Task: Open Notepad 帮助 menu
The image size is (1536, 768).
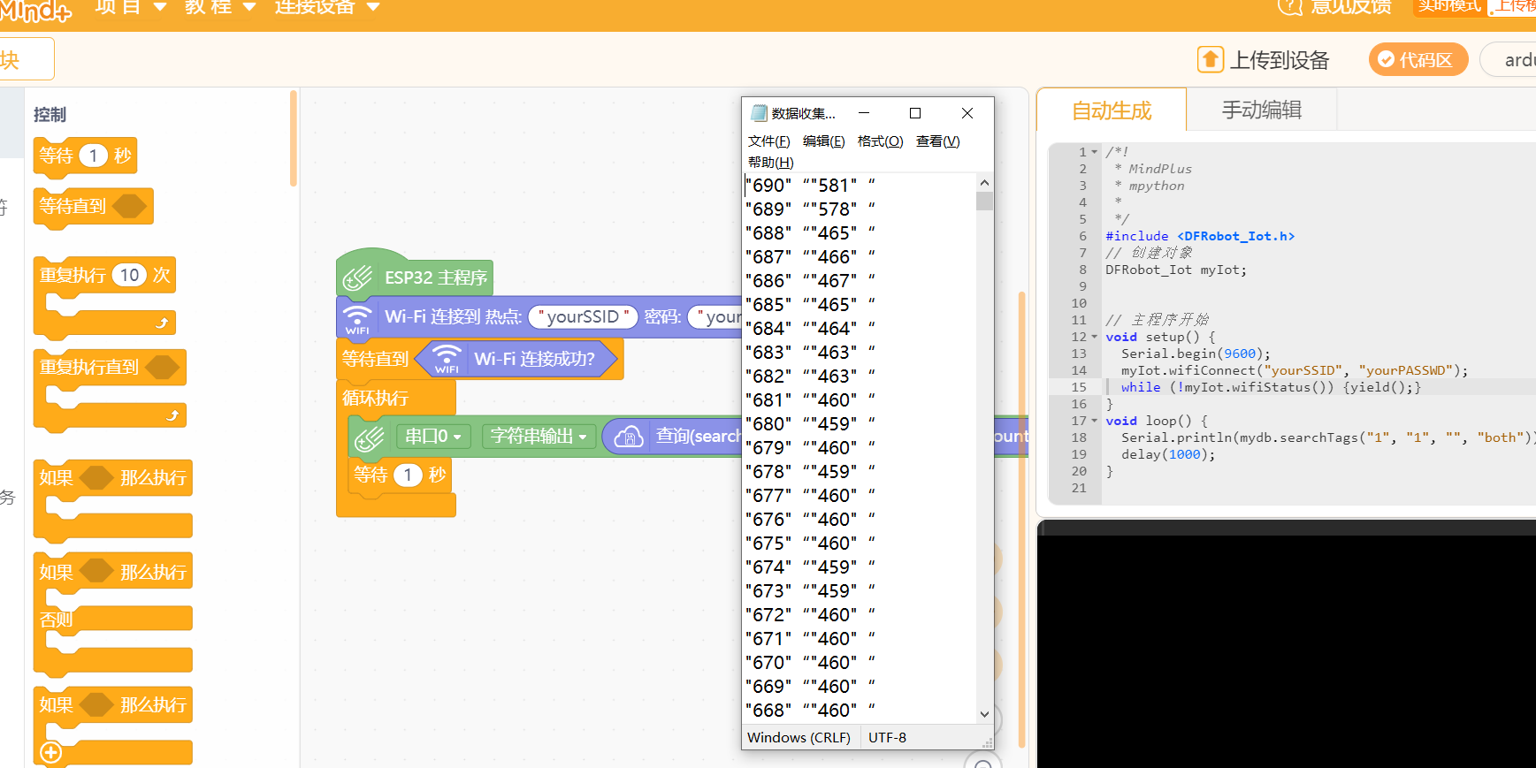Action: pos(770,163)
